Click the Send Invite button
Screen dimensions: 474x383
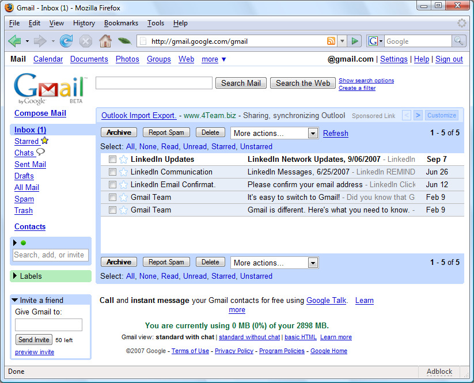34,340
